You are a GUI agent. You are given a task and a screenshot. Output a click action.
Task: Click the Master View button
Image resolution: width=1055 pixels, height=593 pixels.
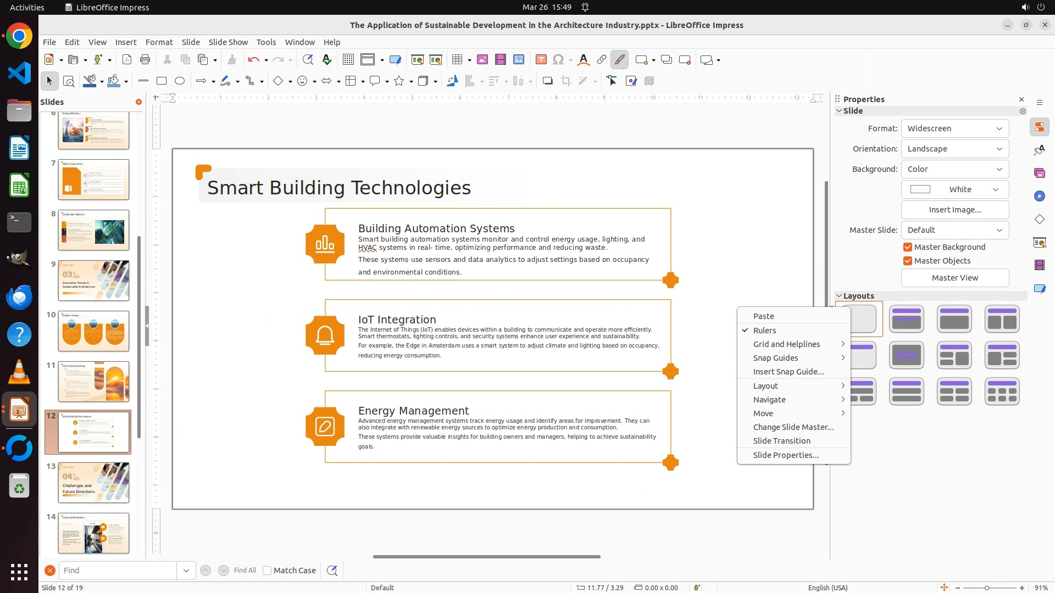(x=954, y=278)
